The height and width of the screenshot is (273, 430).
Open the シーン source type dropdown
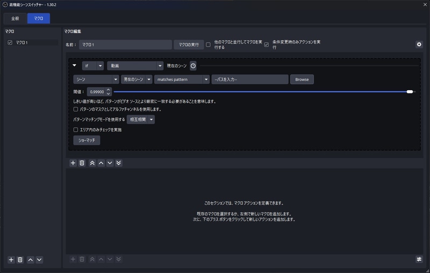96,80
